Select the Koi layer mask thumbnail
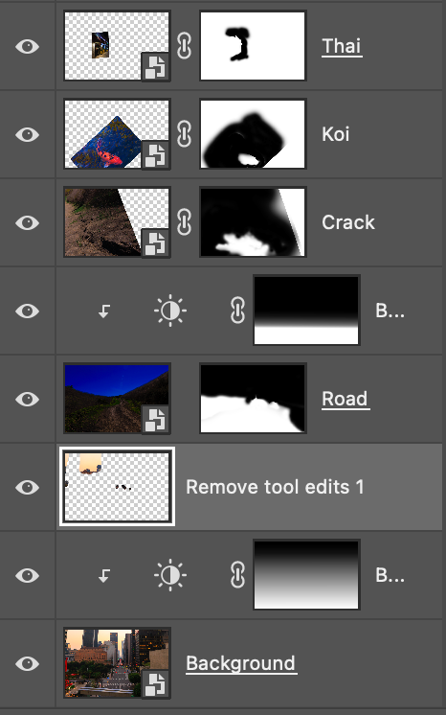Viewport: 446px width, 715px height. pyautogui.click(x=253, y=134)
